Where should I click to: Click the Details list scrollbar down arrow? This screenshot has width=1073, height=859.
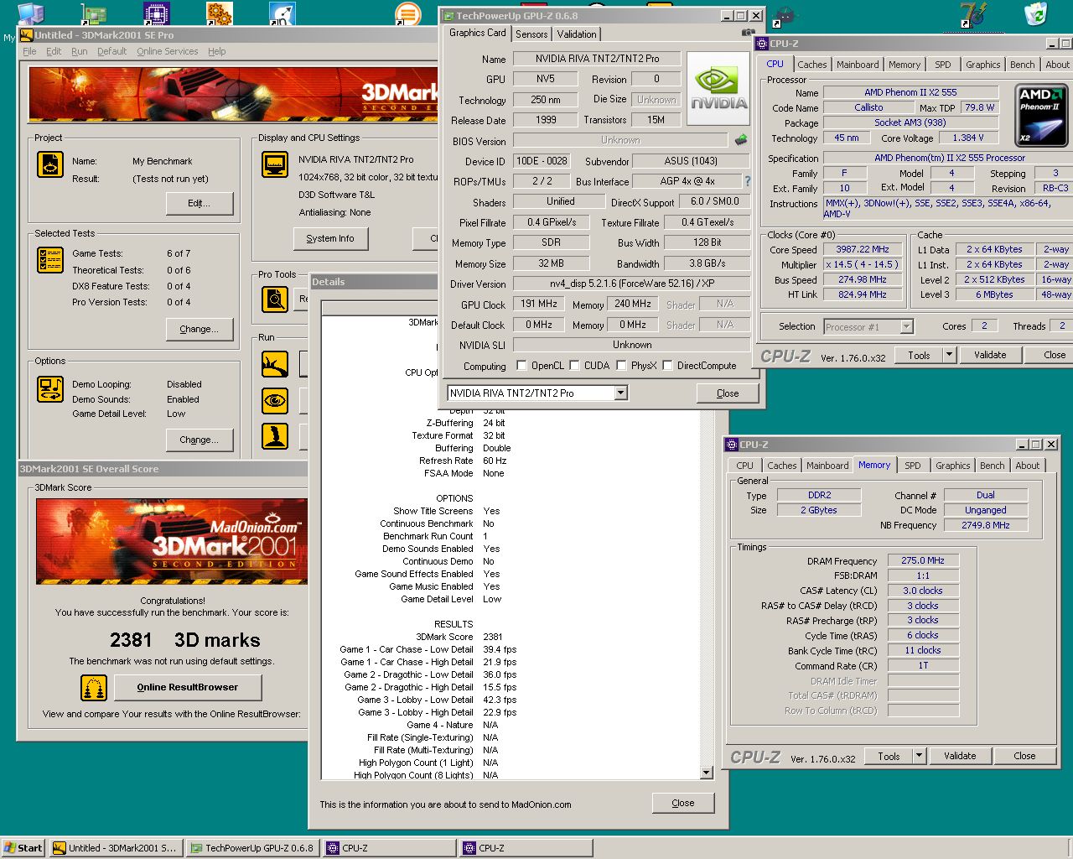706,773
